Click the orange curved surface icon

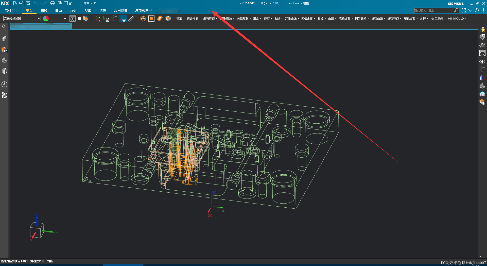(x=160, y=19)
